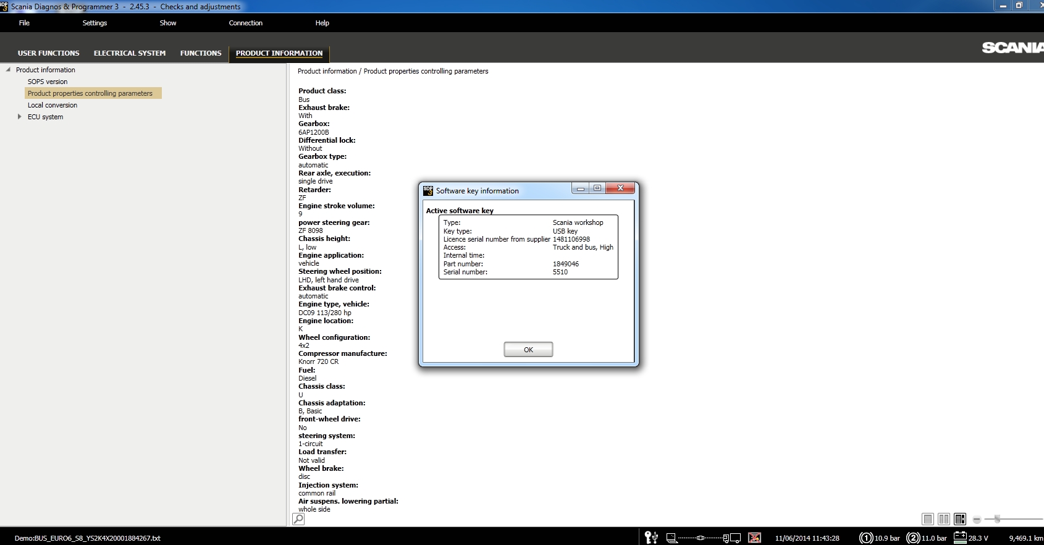Click the USB key status icon
The width and height of the screenshot is (1044, 545).
point(651,538)
